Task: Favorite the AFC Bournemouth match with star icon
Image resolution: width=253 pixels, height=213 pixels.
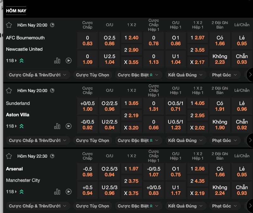Action: (x=9, y=25)
